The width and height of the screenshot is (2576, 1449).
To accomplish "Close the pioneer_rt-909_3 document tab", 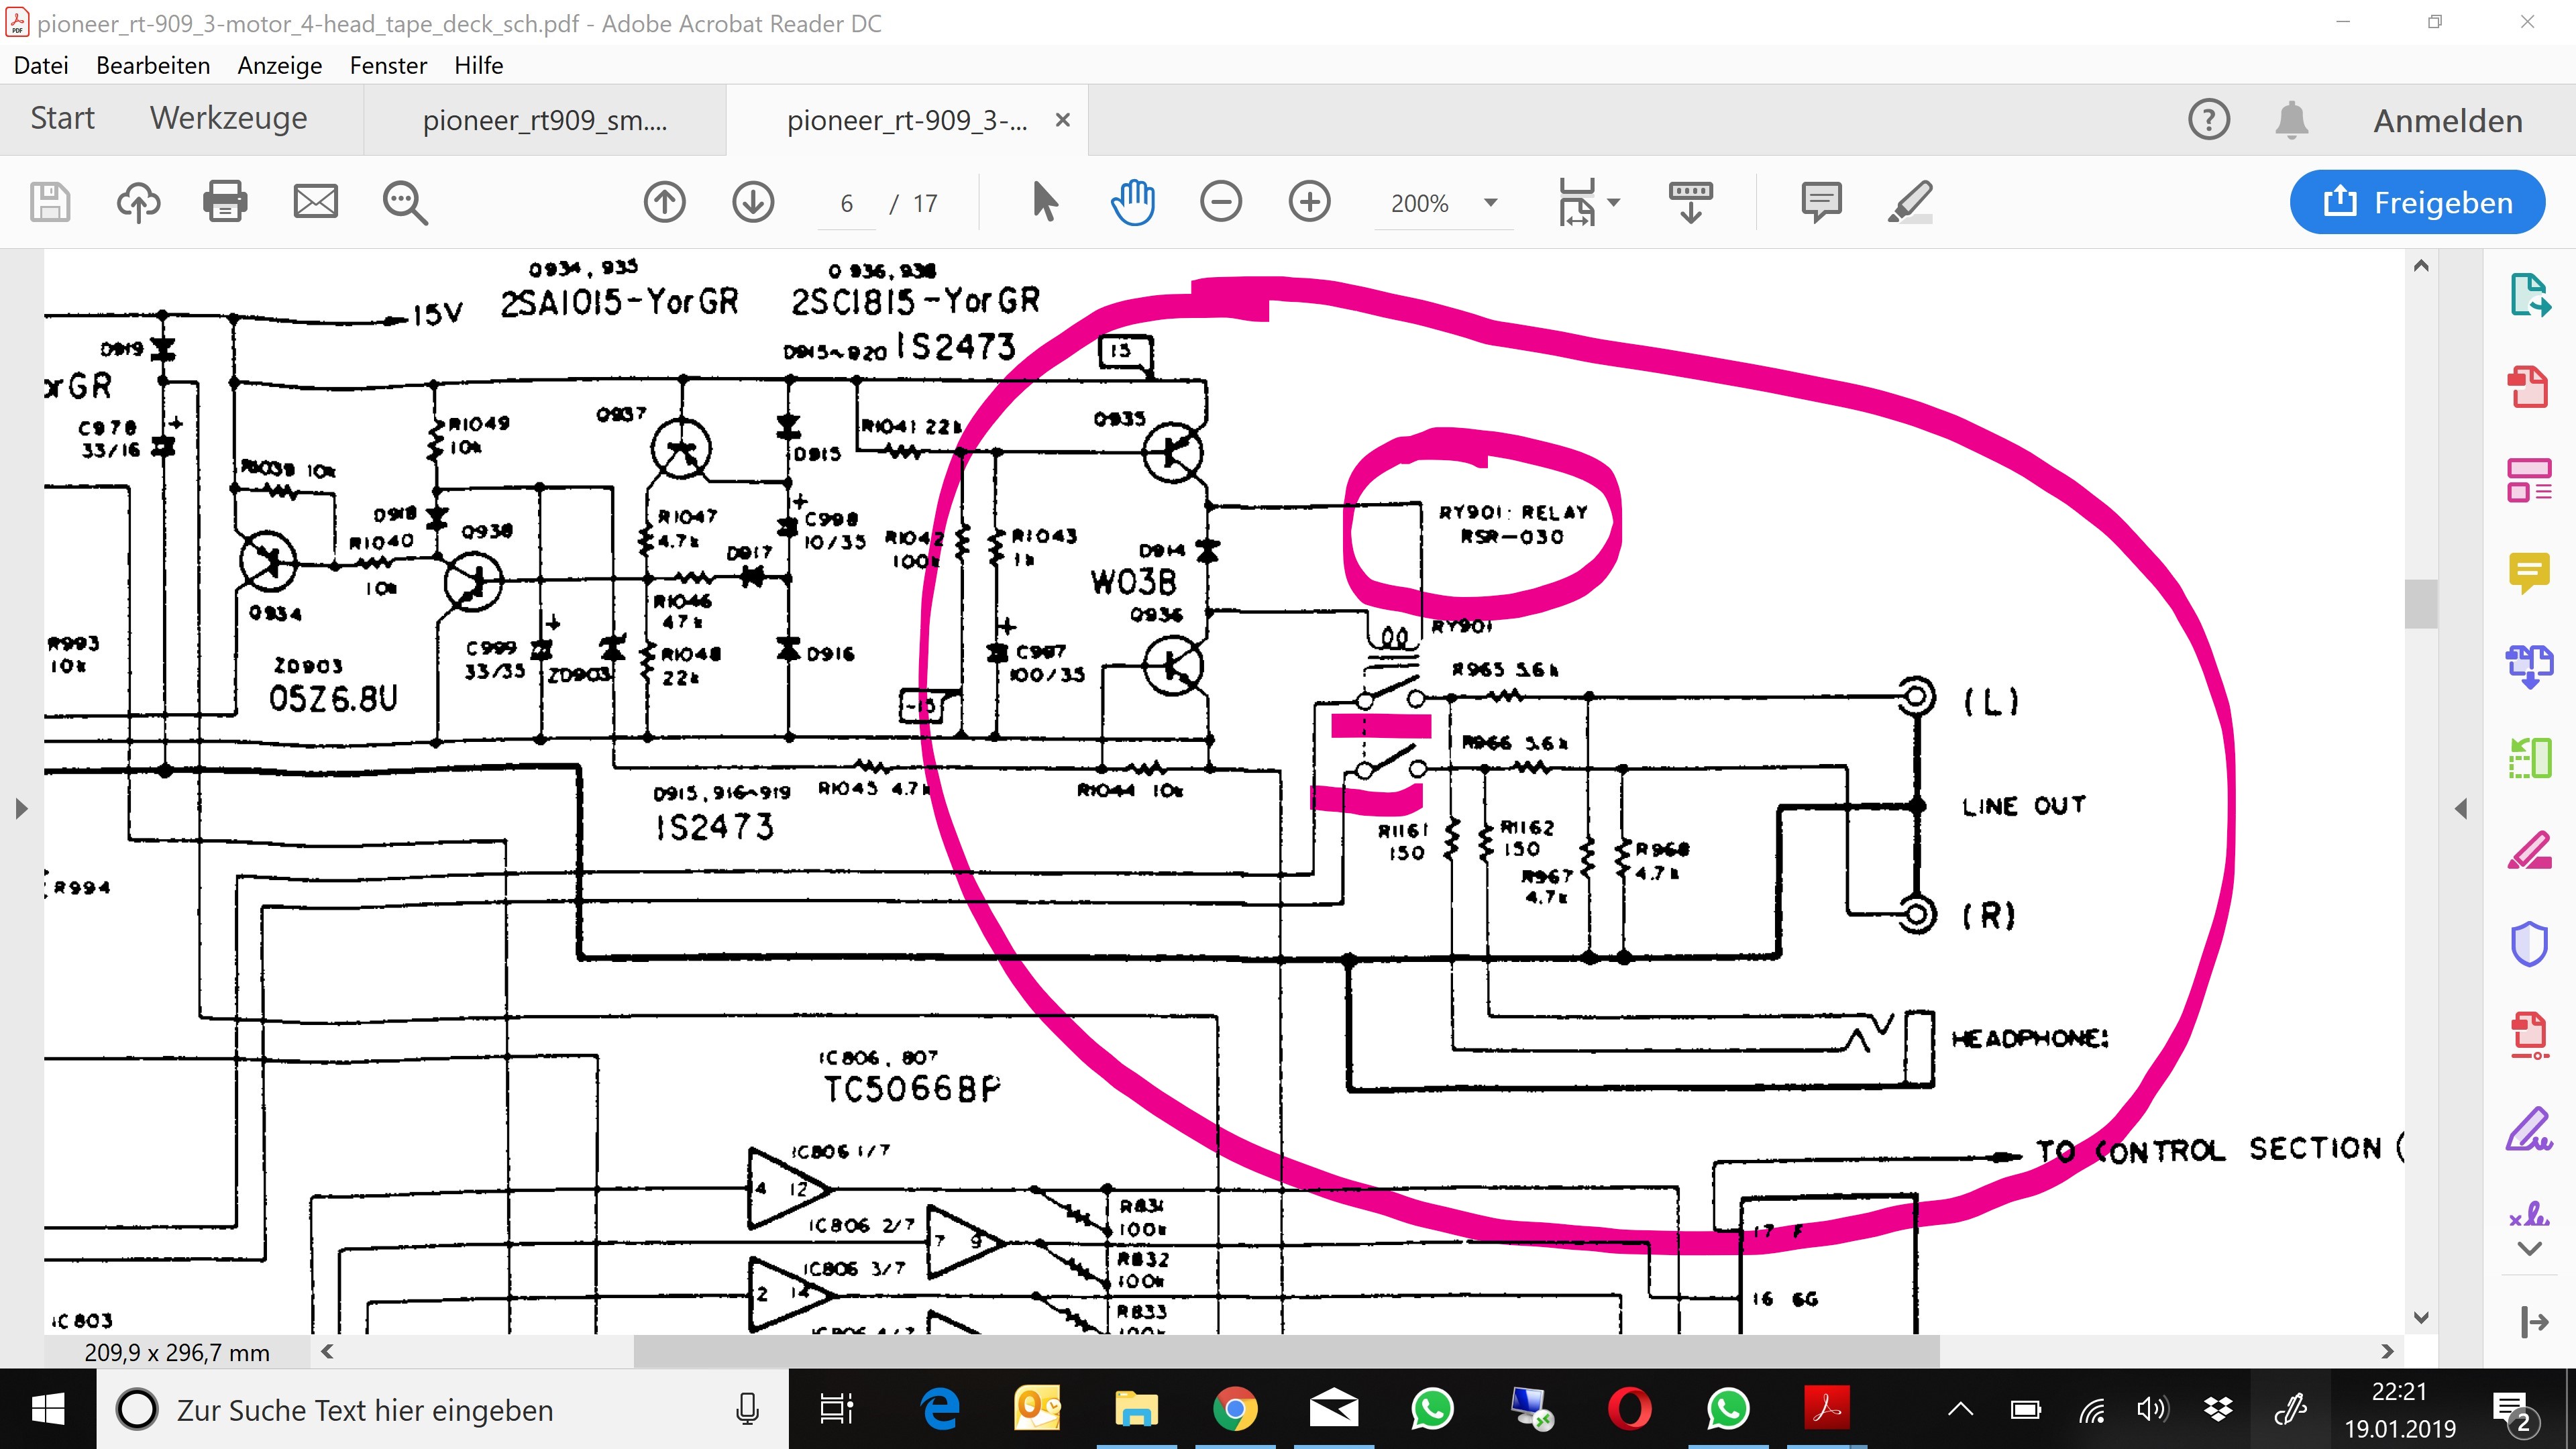I will [1063, 120].
